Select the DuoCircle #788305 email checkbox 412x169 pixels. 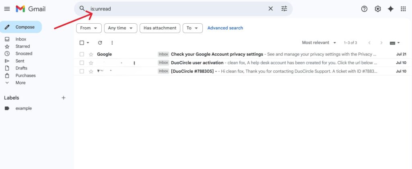[x=82, y=71]
